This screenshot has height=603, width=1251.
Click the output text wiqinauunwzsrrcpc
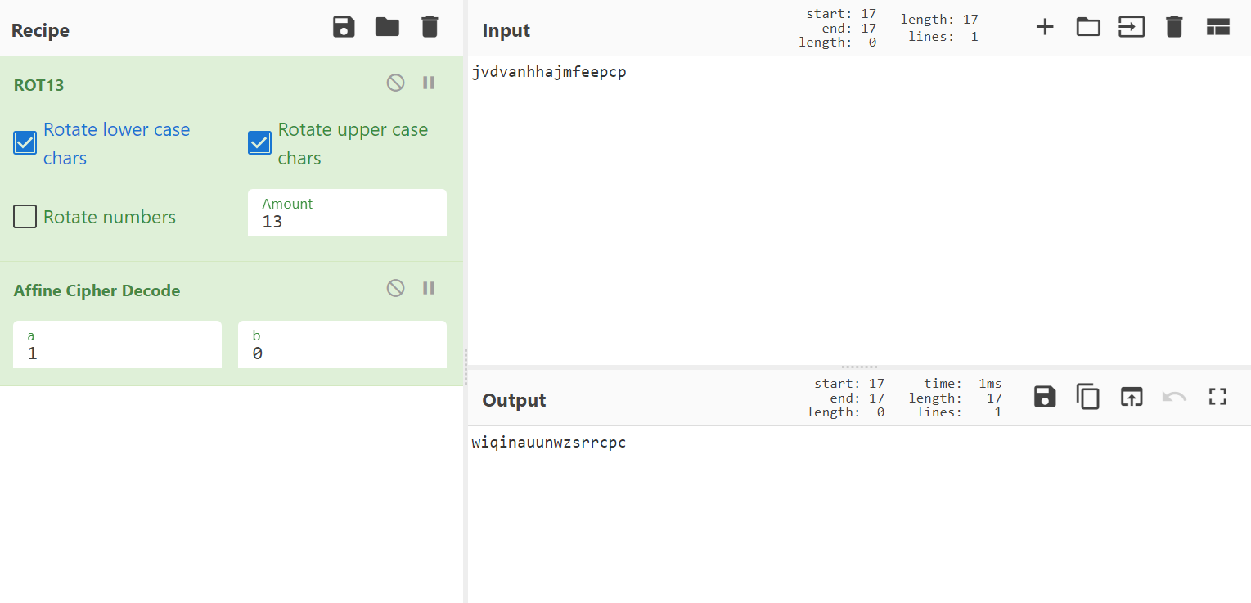549,443
